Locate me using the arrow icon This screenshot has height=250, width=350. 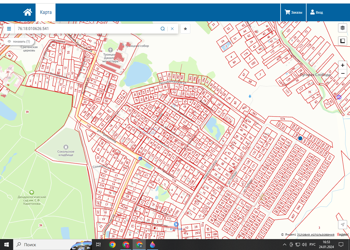tap(342, 224)
